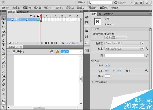The height and width of the screenshot is (110, 153).
Task: Click the pencil icon beside class field
Action: point(147,55)
